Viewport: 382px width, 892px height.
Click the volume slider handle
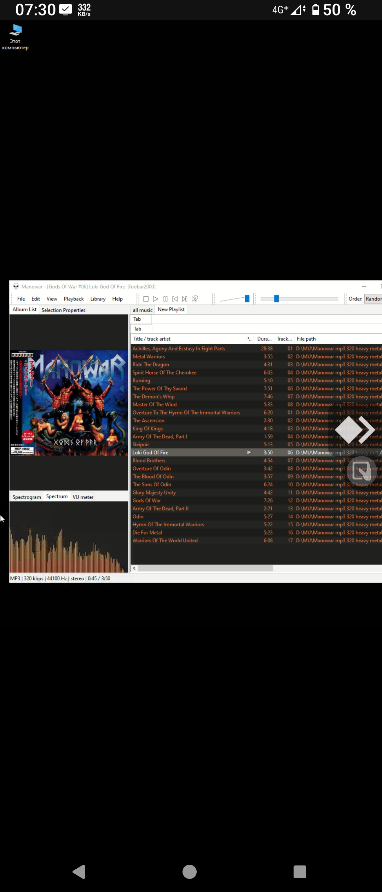click(247, 299)
